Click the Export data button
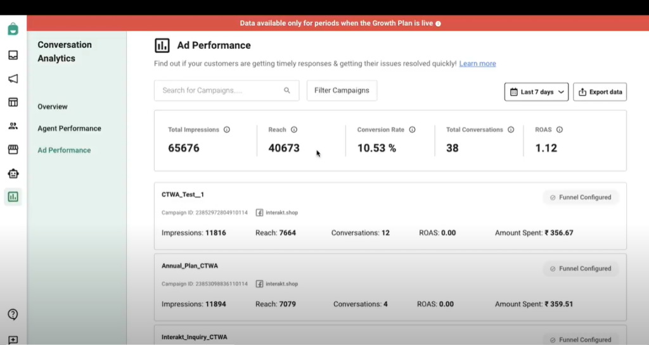This screenshot has width=649, height=345. [x=600, y=92]
